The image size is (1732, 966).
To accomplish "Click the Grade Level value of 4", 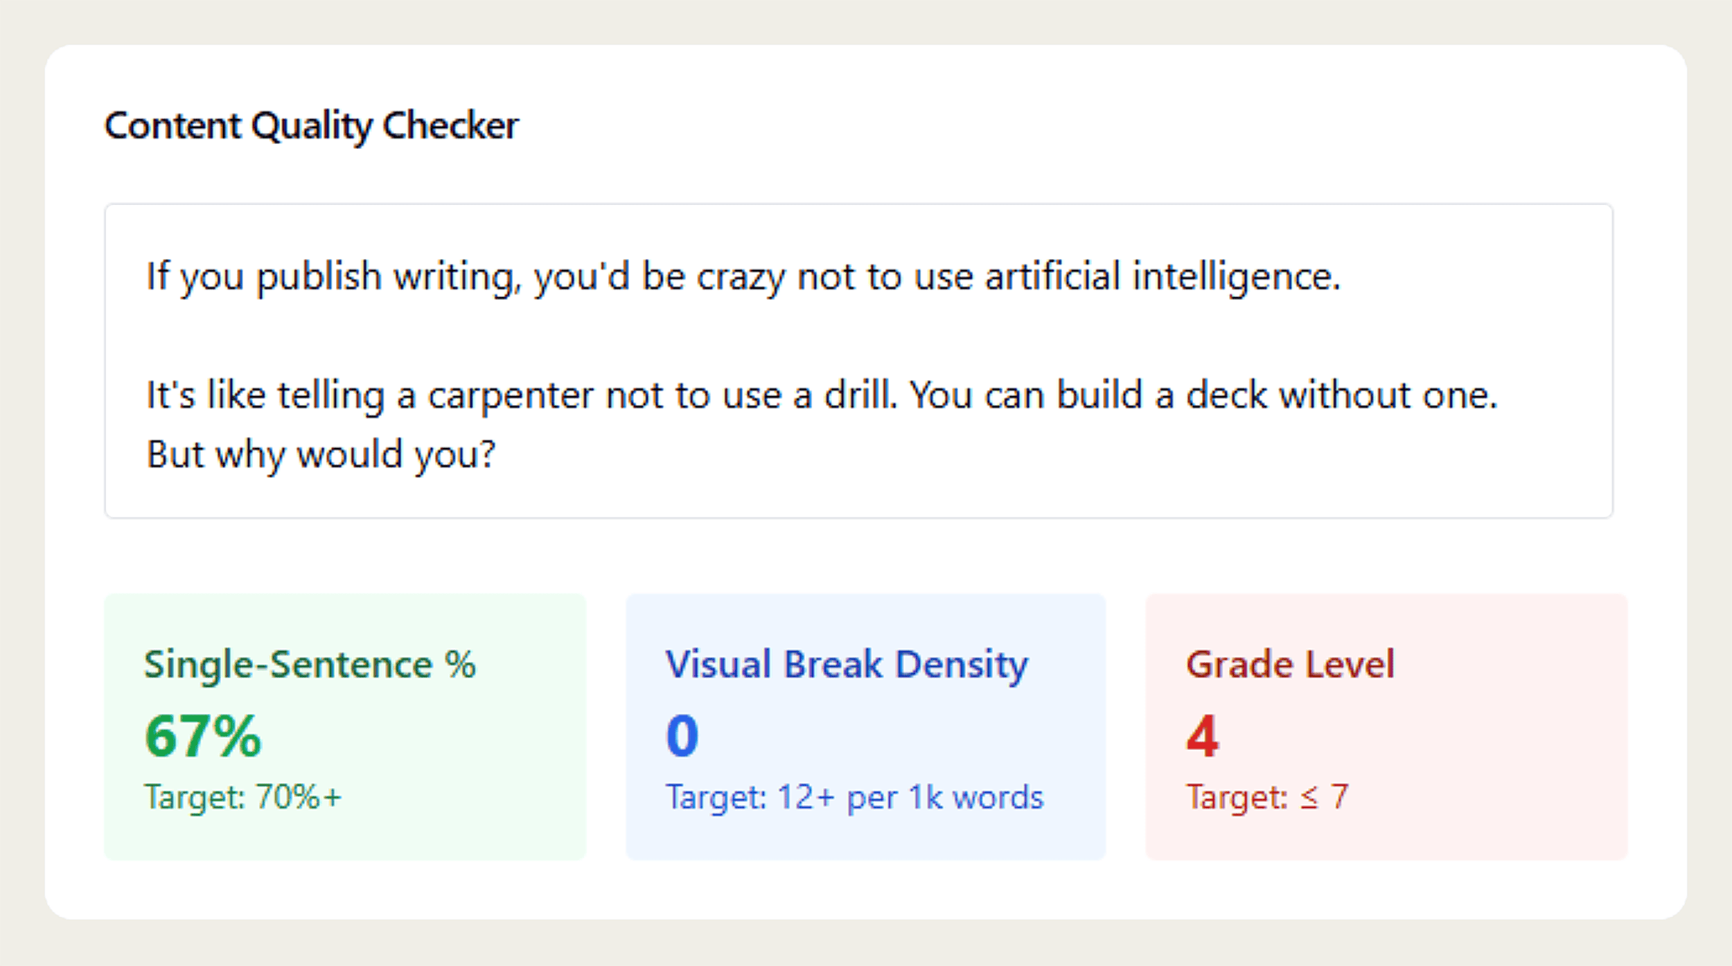I will point(1203,734).
